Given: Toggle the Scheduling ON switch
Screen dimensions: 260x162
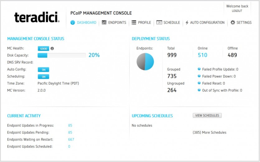Looking at the screenshot, I should (44, 77).
